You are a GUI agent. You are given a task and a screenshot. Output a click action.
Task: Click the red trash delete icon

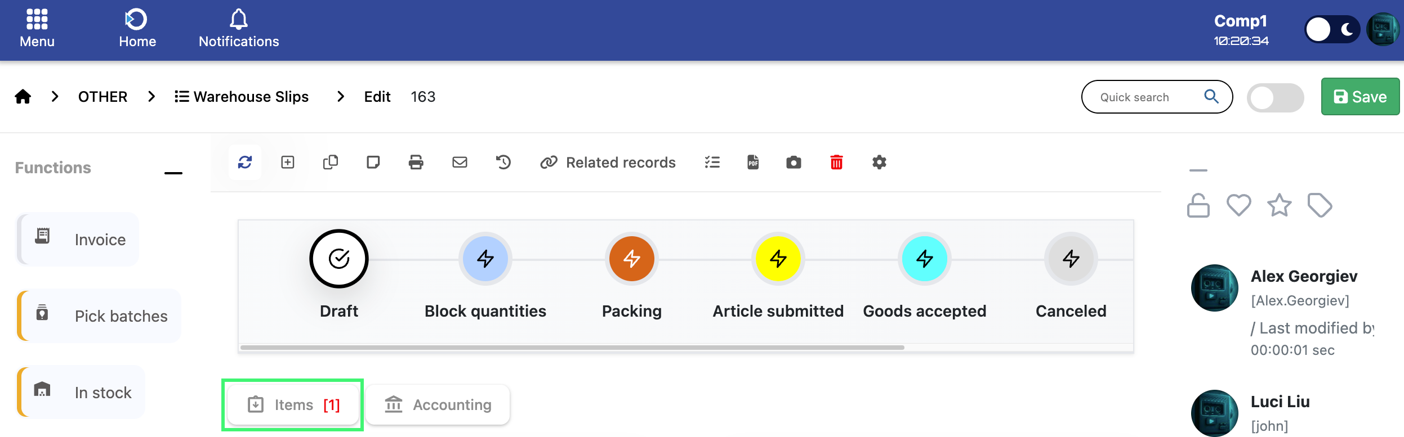point(836,163)
